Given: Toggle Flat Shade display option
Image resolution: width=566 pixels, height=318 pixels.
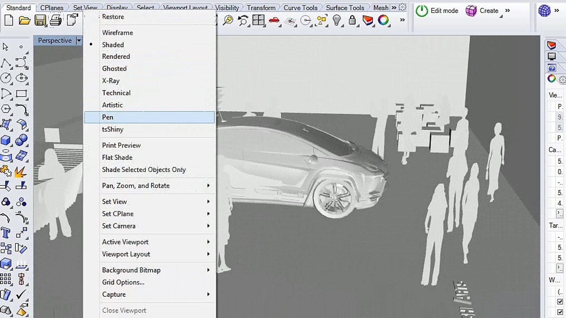Looking at the screenshot, I should click(117, 157).
